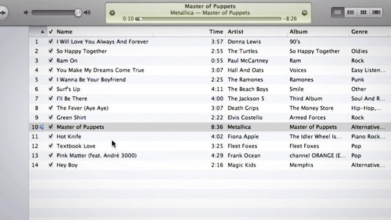Image resolution: width=391 pixels, height=220 pixels.
Task: Toggle elapsed time 0:10 display
Action: click(128, 19)
